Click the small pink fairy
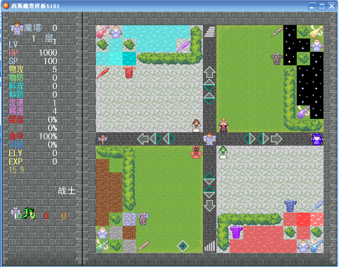This screenshot has height=267, width=339. point(103,139)
